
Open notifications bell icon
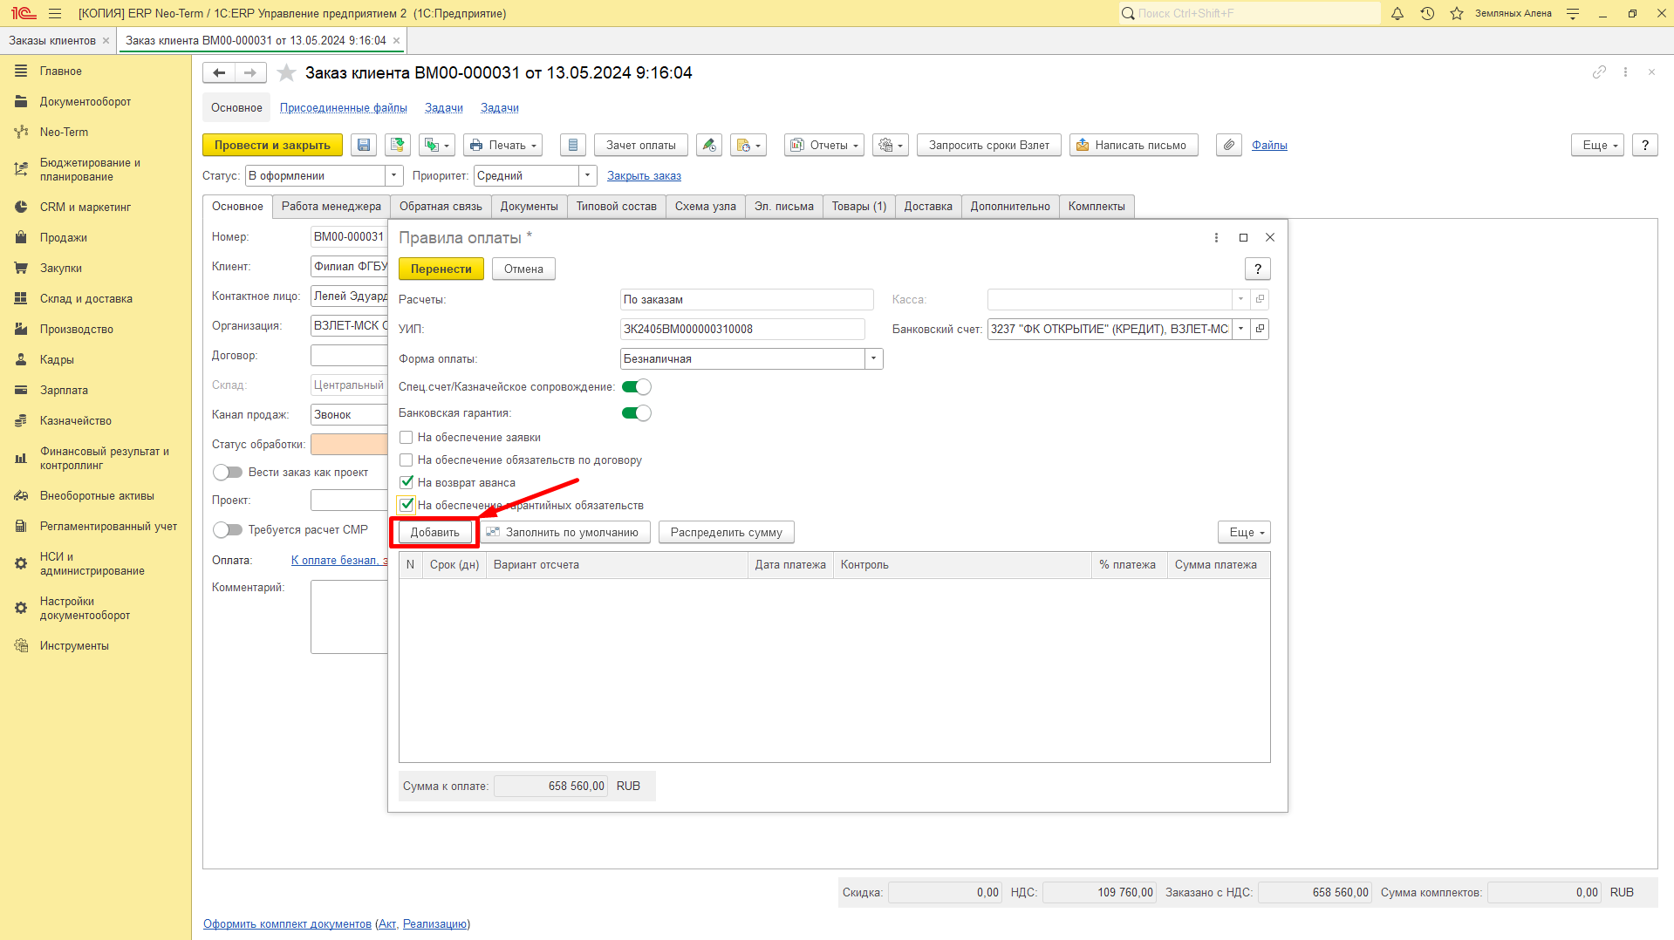pyautogui.click(x=1397, y=13)
